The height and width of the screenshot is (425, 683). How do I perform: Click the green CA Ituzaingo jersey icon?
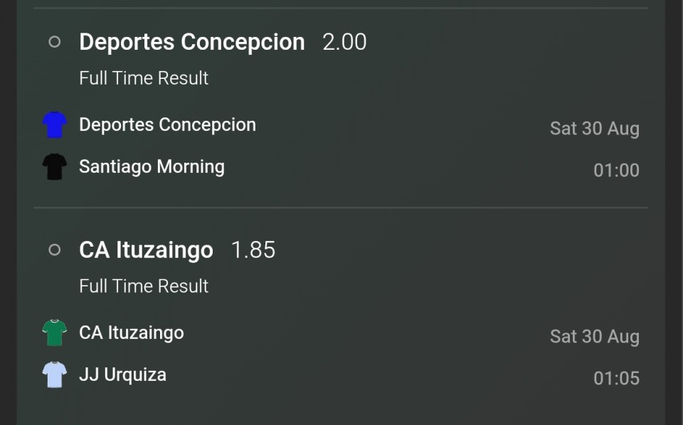point(55,333)
